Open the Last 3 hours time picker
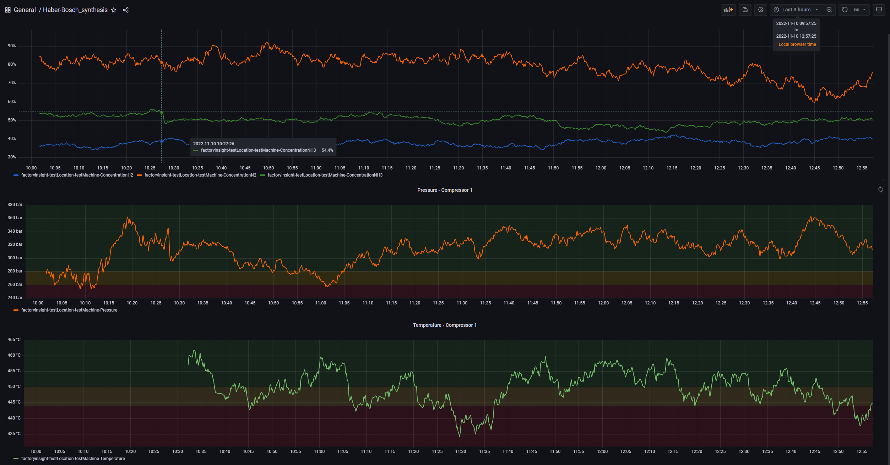Image resolution: width=890 pixels, height=465 pixels. tap(796, 10)
